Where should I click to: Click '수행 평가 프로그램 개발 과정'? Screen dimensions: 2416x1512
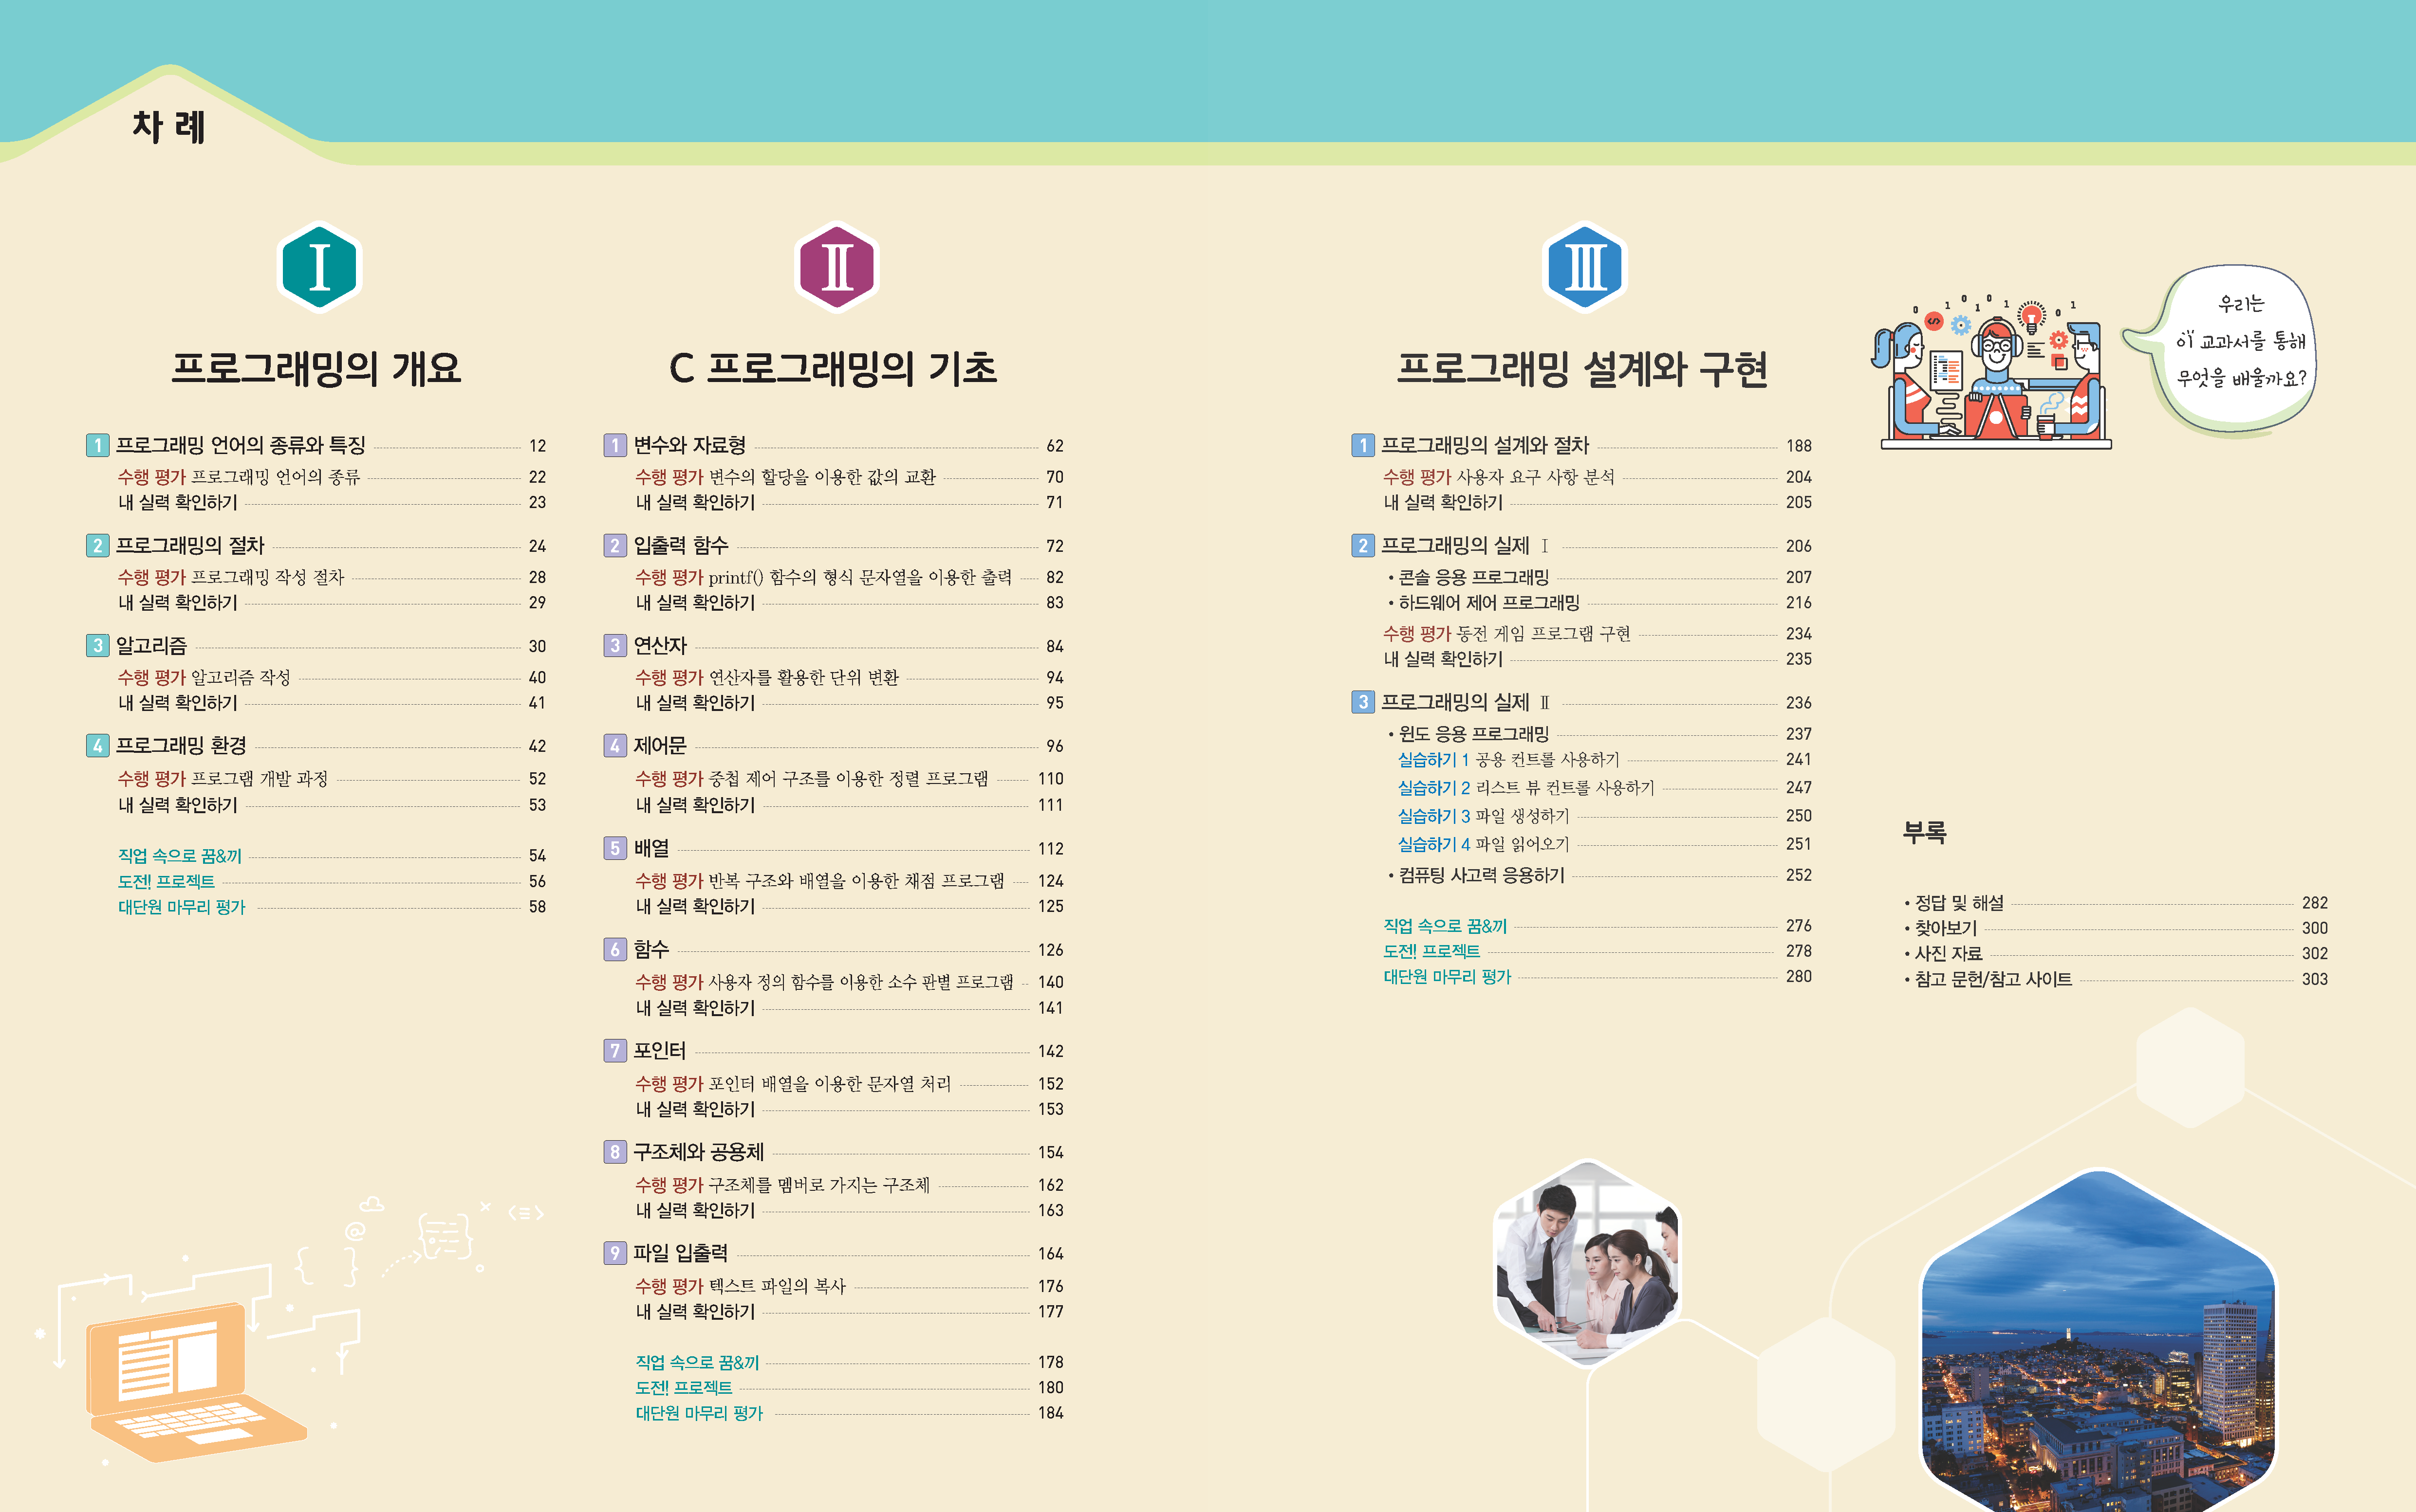(x=223, y=778)
